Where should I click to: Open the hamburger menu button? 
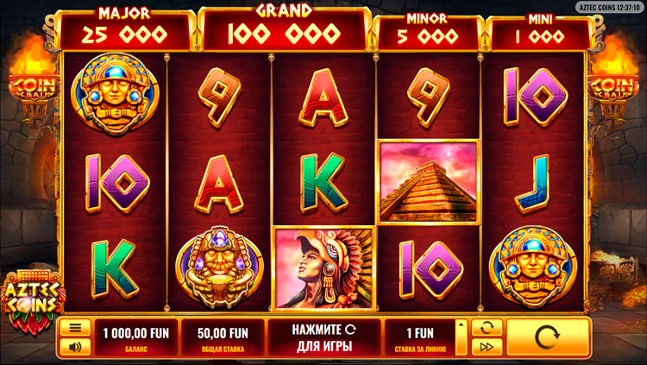(75, 328)
